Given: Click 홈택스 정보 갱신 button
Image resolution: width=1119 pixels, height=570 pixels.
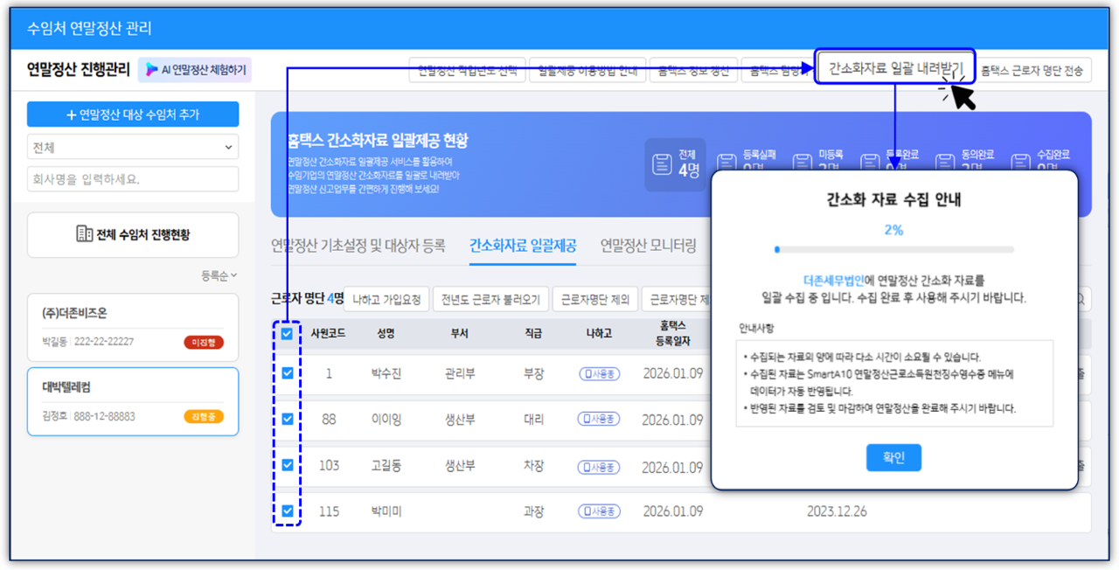Looking at the screenshot, I should pyautogui.click(x=694, y=71).
